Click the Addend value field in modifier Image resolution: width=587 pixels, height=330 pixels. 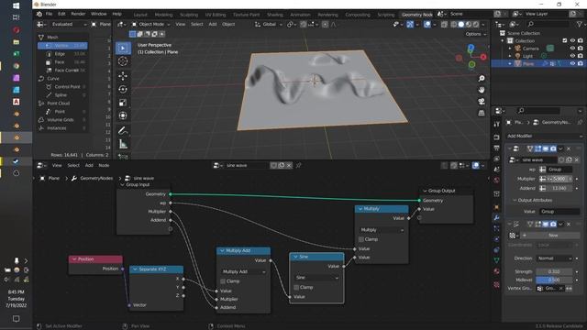pos(559,188)
